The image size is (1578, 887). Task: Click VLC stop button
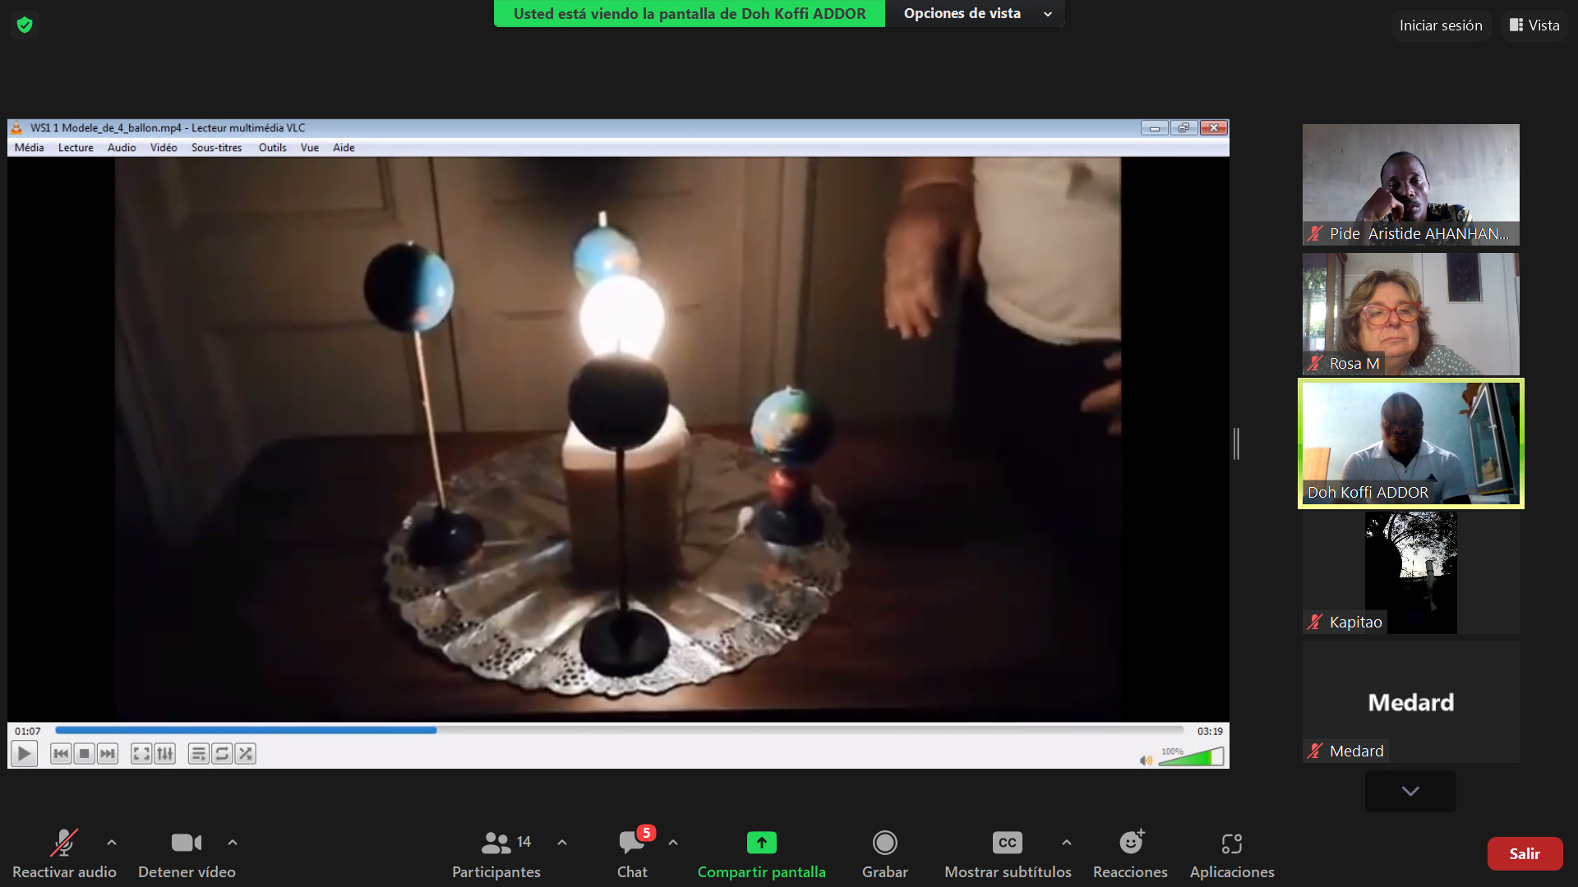[84, 753]
